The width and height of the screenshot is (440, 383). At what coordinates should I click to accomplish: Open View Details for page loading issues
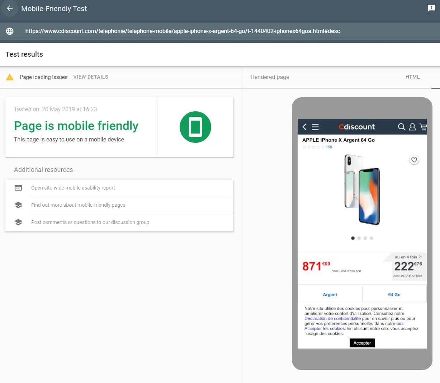(91, 77)
